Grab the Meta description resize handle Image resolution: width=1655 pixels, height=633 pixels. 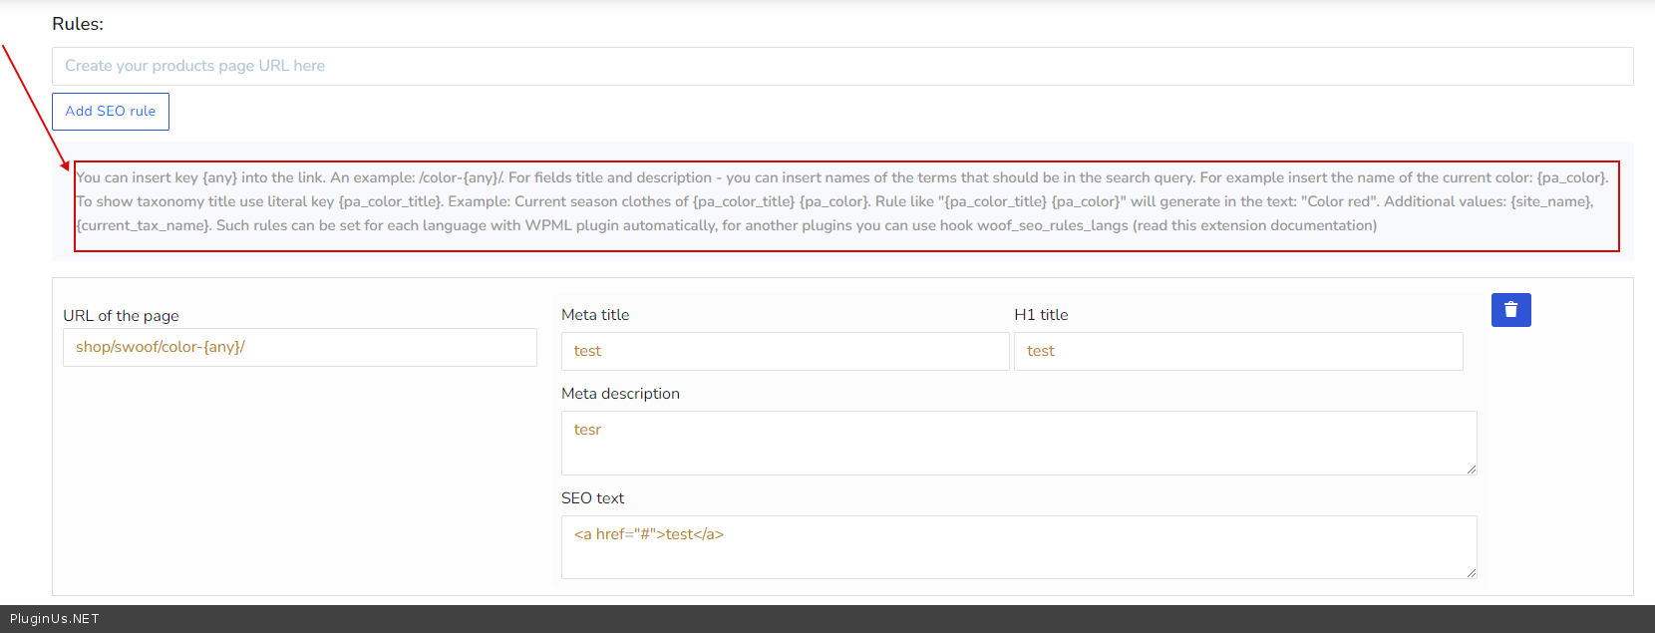1471,469
